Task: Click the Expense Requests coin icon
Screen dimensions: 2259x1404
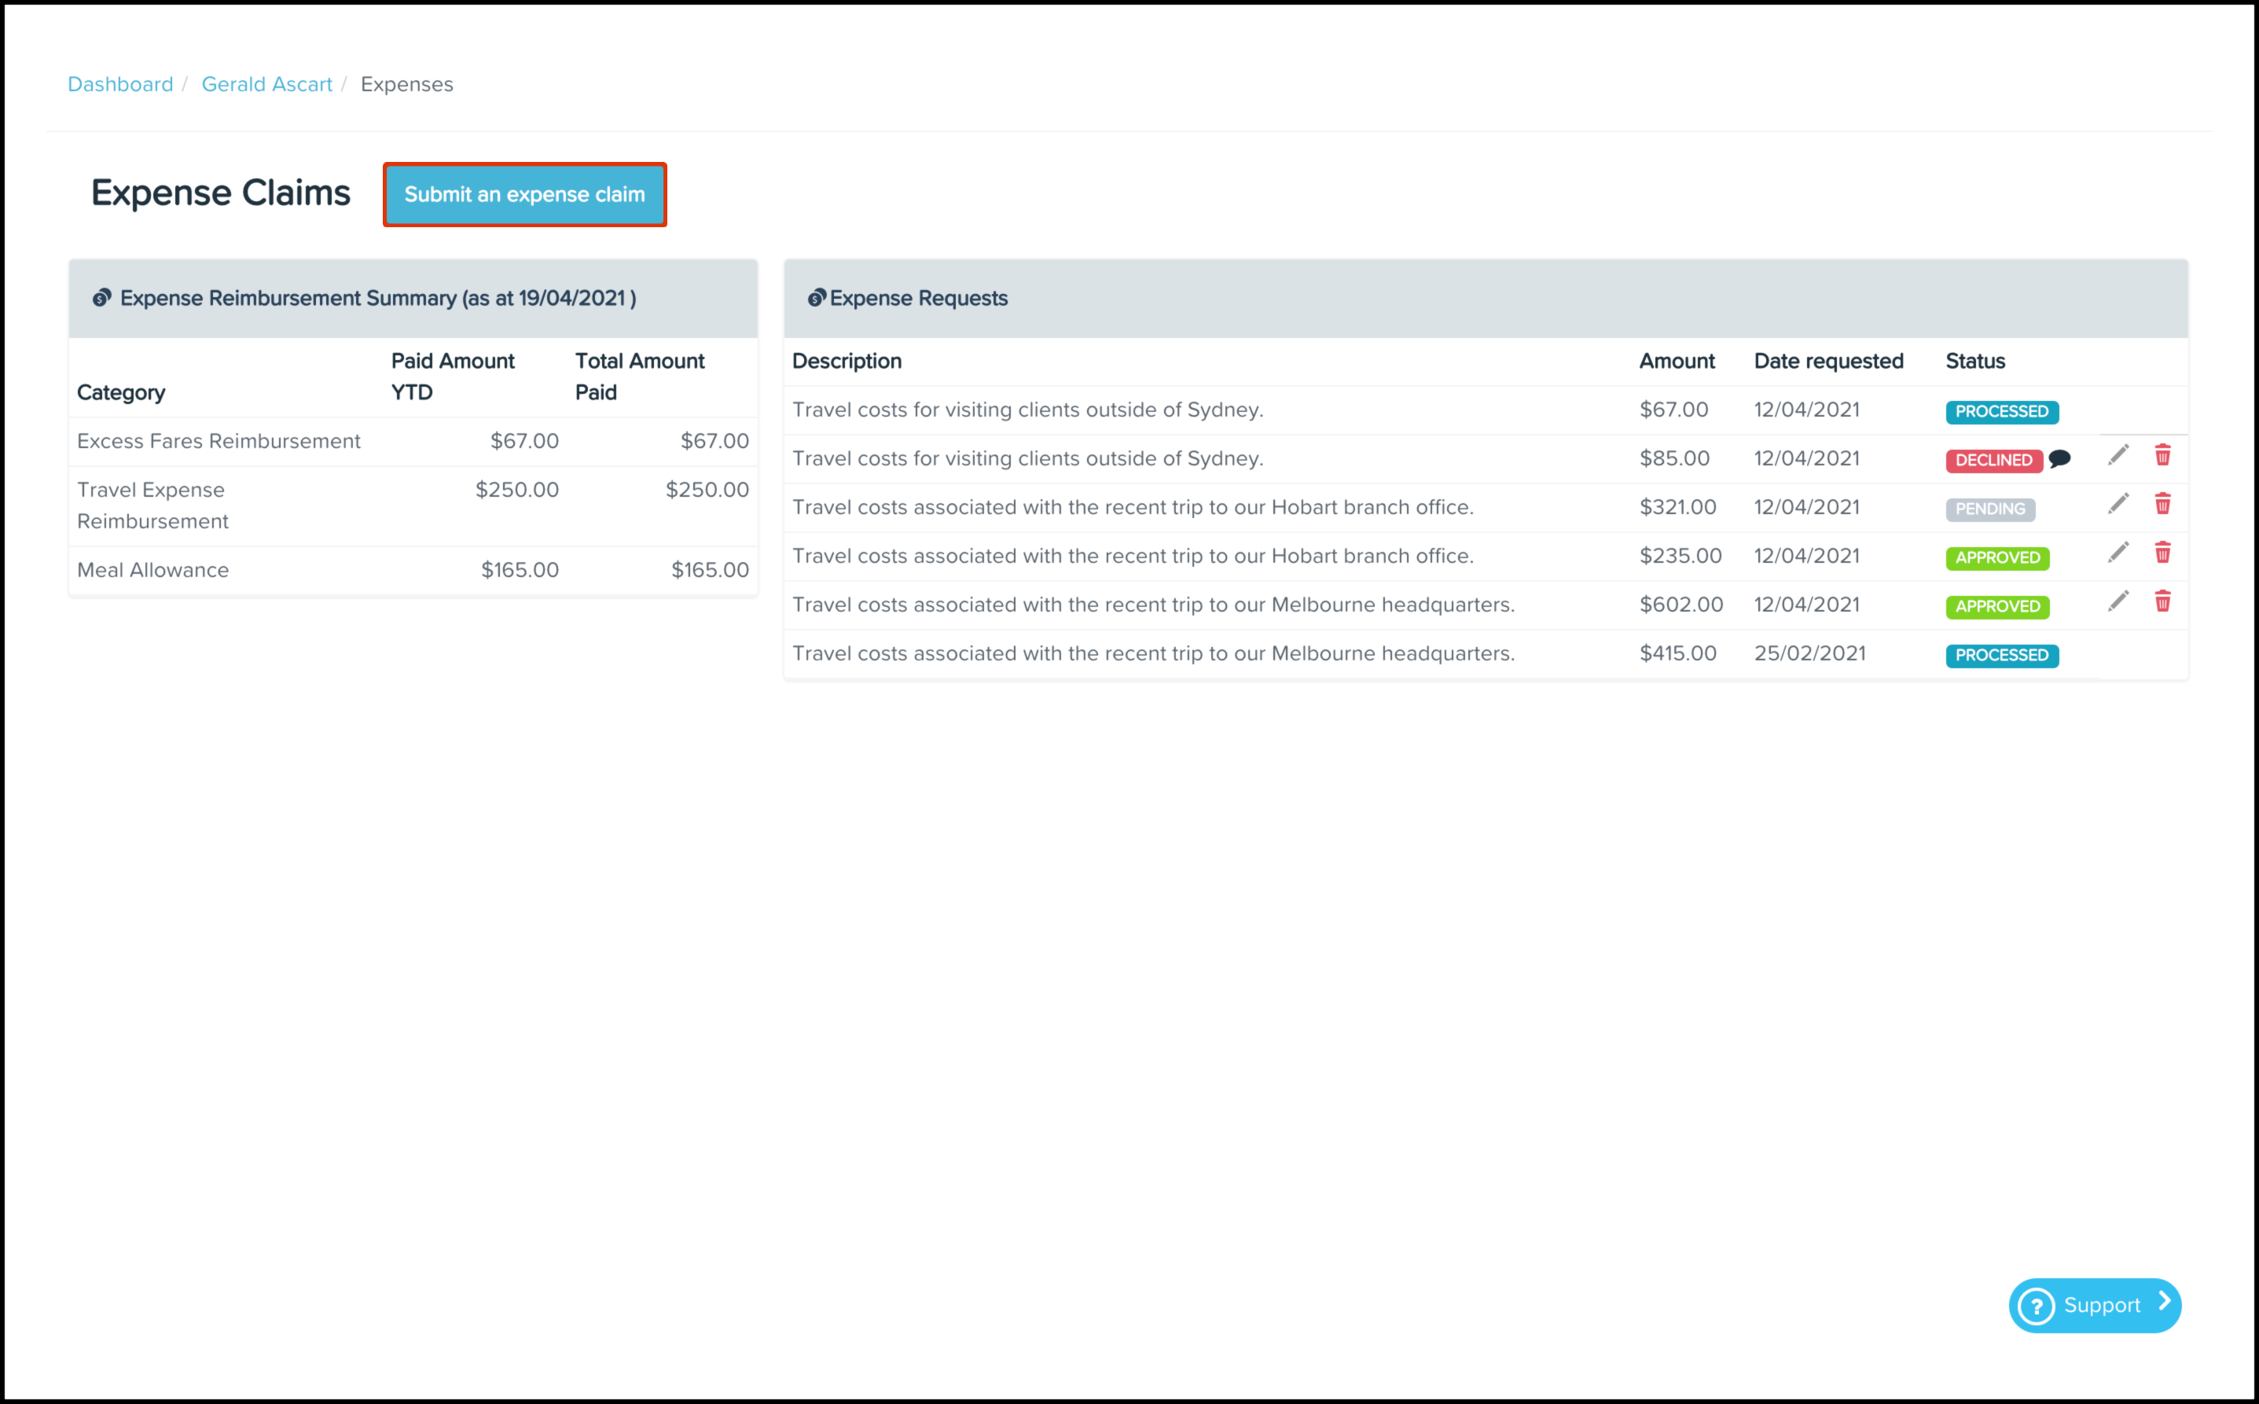Action: point(816,298)
